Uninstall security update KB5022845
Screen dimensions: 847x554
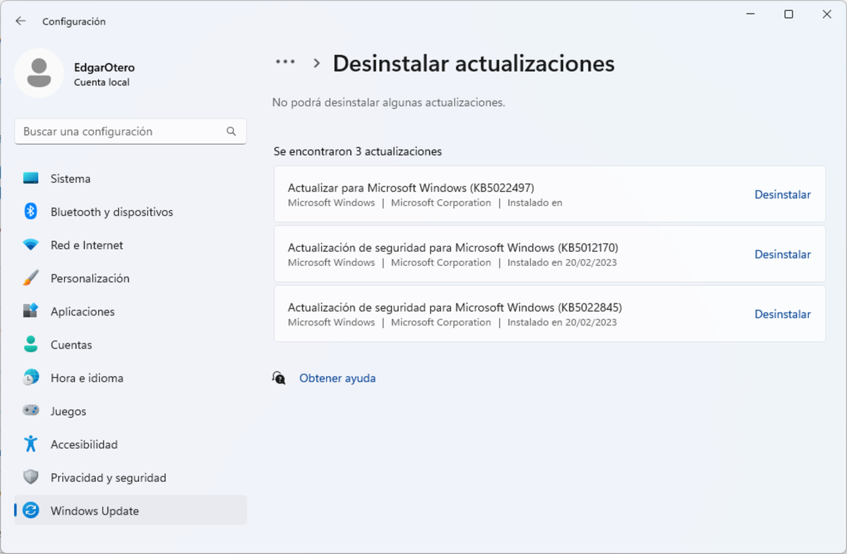point(782,314)
